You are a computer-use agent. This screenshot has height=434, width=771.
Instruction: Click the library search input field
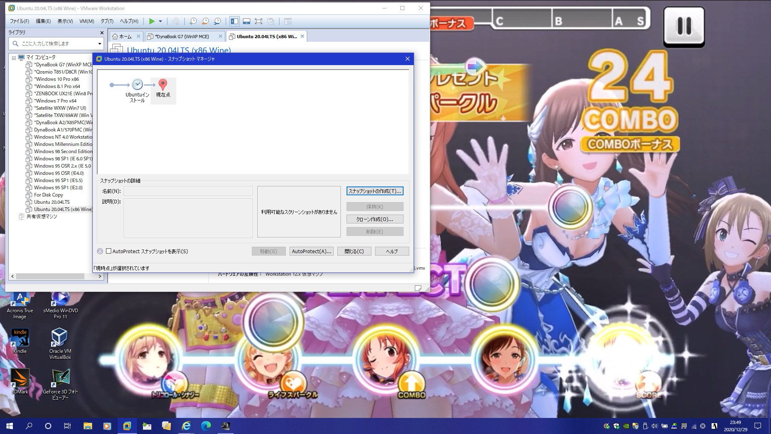pos(56,43)
